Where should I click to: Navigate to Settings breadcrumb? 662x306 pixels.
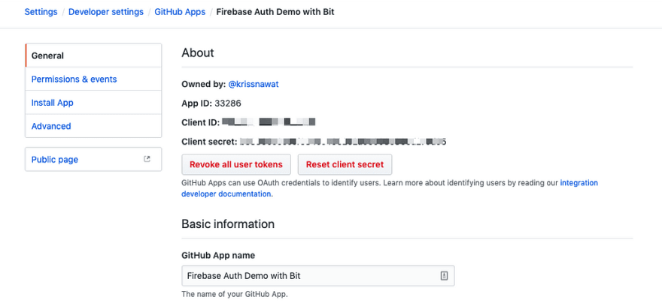pyautogui.click(x=41, y=12)
